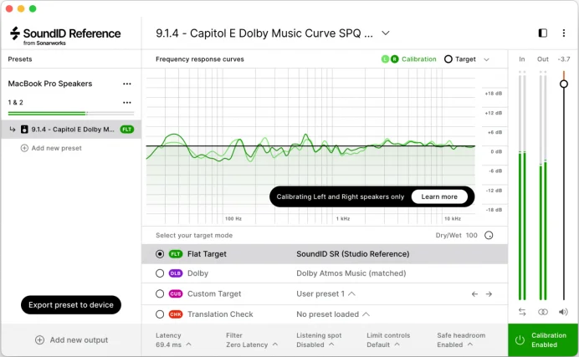Image resolution: width=579 pixels, height=357 pixels.
Task: Select the 1 & 2 channel row
Action: (16, 103)
